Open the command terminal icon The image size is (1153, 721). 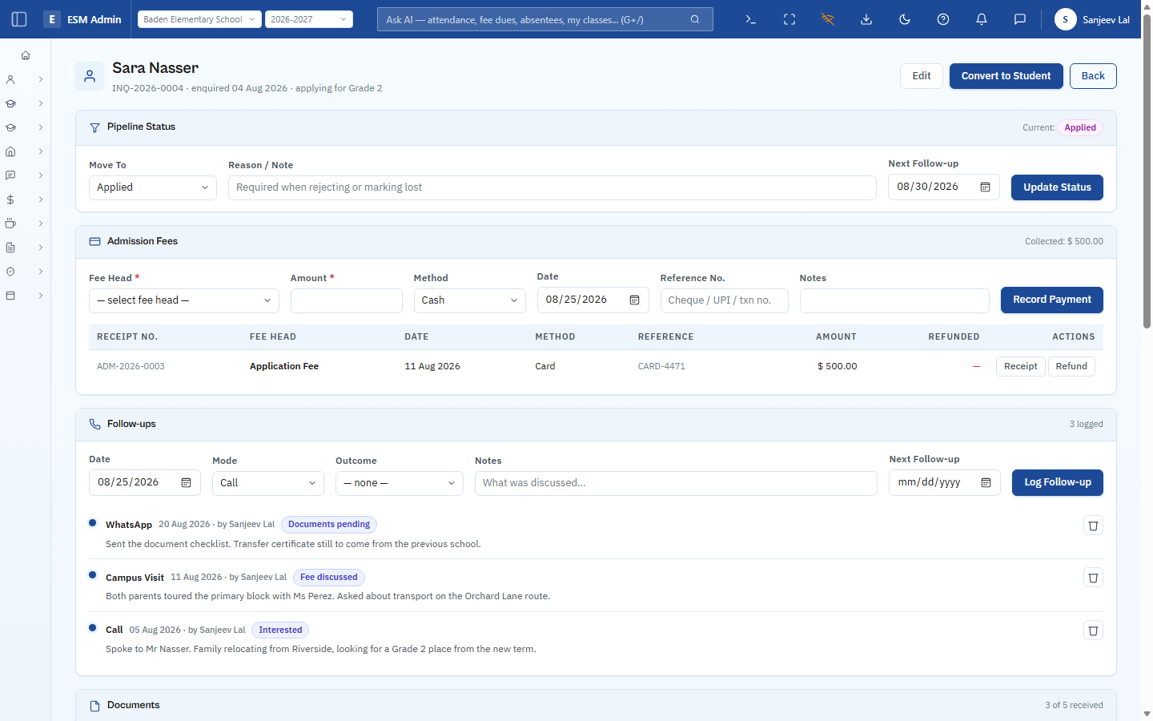click(x=751, y=19)
